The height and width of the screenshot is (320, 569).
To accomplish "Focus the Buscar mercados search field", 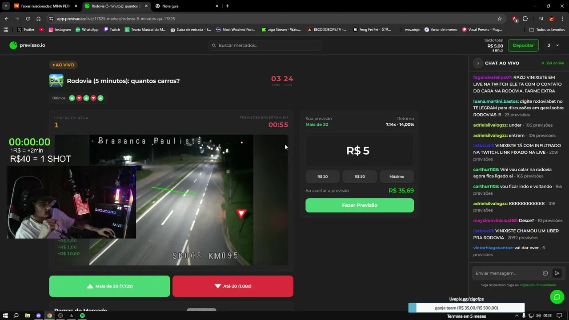I will pyautogui.click(x=265, y=45).
